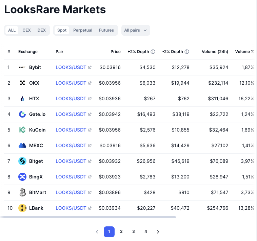The width and height of the screenshot is (257, 241).
Task: Switch to the Futures tab
Action: point(106,30)
